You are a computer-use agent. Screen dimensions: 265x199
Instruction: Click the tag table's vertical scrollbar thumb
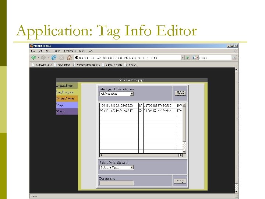click(184, 124)
